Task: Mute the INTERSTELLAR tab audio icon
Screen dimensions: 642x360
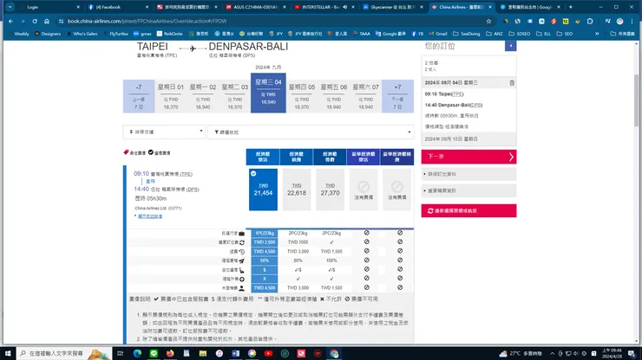Action: 345,7
